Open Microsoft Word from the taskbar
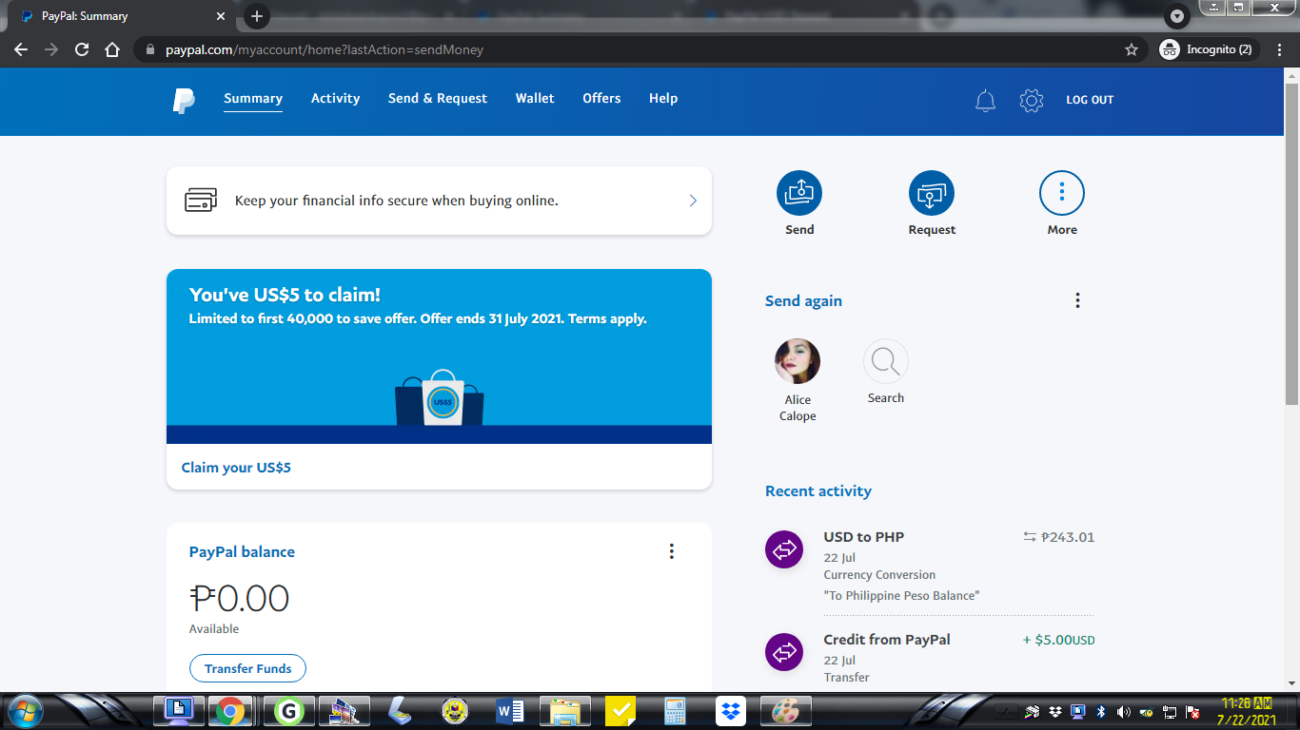 coord(511,711)
